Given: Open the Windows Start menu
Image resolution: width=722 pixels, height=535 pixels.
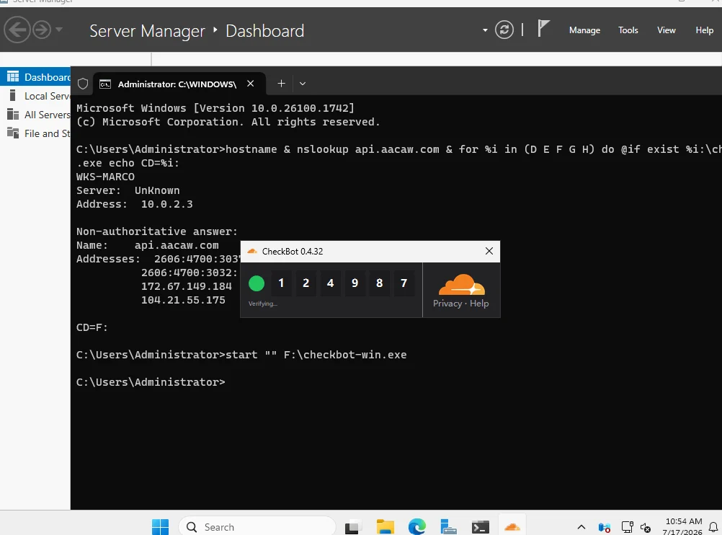Looking at the screenshot, I should click(x=160, y=526).
